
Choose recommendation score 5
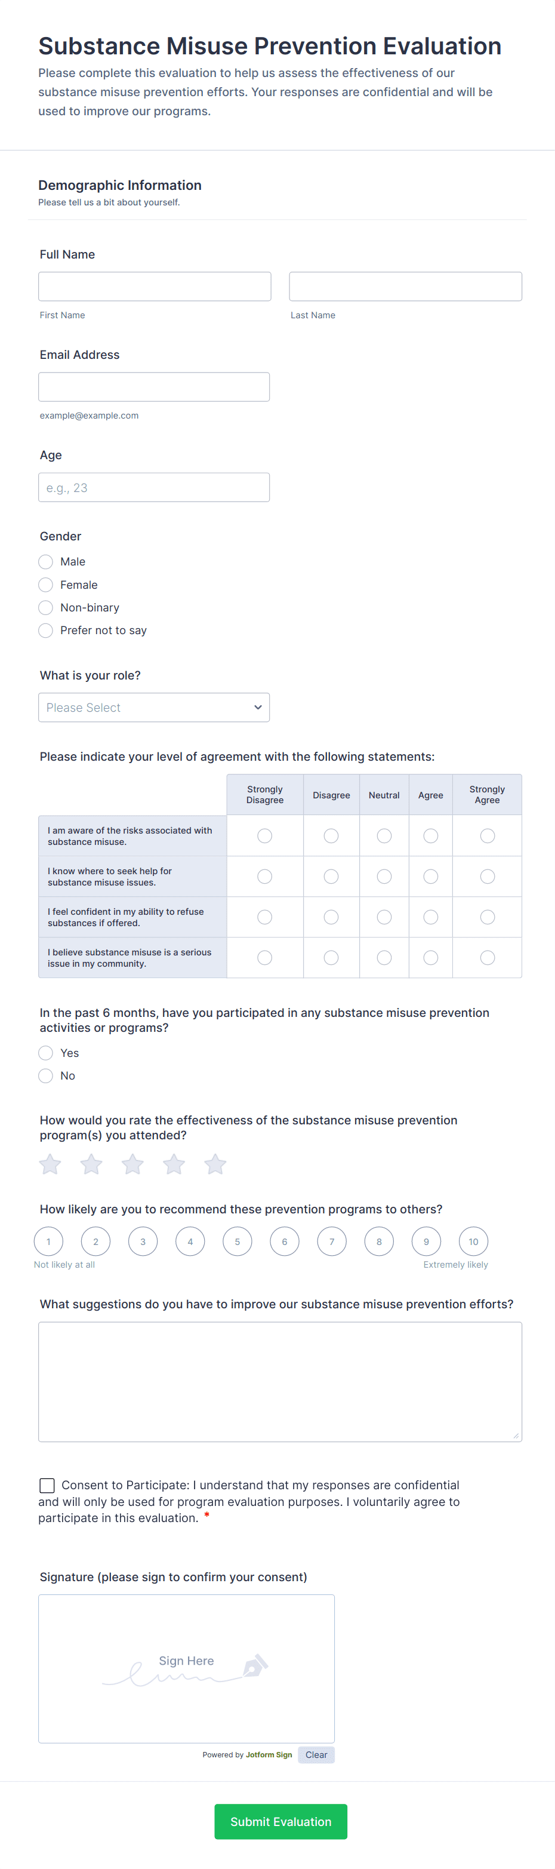click(x=238, y=1241)
